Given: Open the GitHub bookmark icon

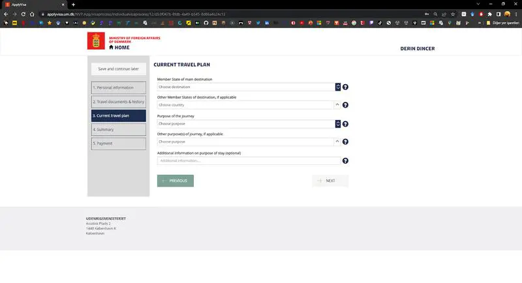Looking at the screenshot, I should [x=206, y=23].
